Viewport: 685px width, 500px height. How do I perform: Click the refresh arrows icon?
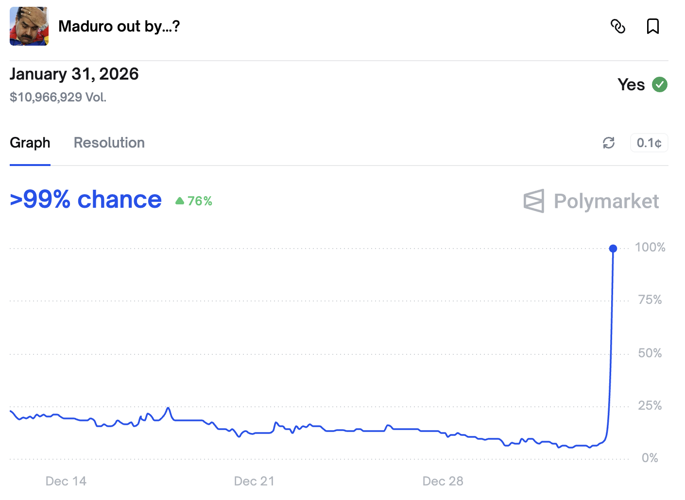pos(609,143)
